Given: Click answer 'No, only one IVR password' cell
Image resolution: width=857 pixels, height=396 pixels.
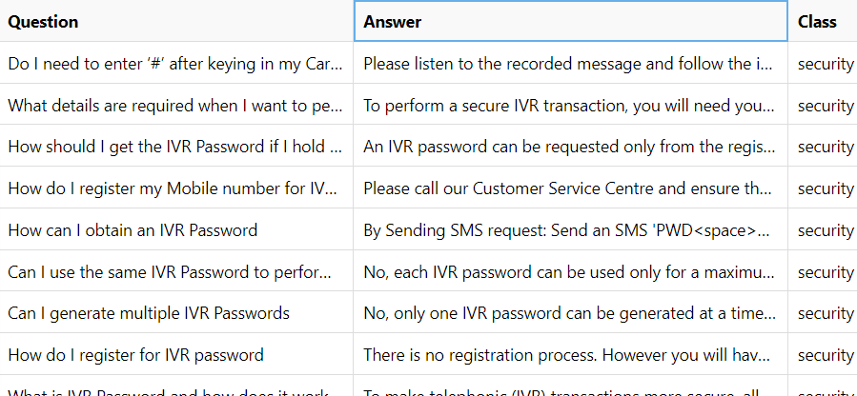Looking at the screenshot, I should click(x=571, y=312).
